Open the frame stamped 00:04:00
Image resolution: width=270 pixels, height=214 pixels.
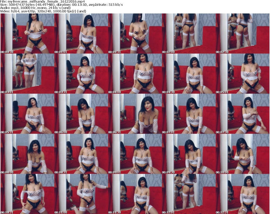135,74
